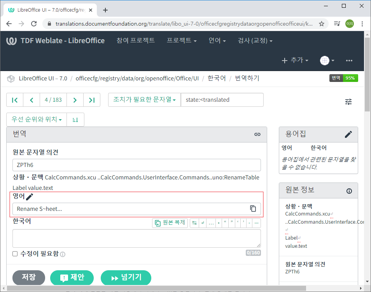The image size is (371, 292).
Task: Click the TDF Weblate - LibreOffice title
Action: (x=63, y=41)
